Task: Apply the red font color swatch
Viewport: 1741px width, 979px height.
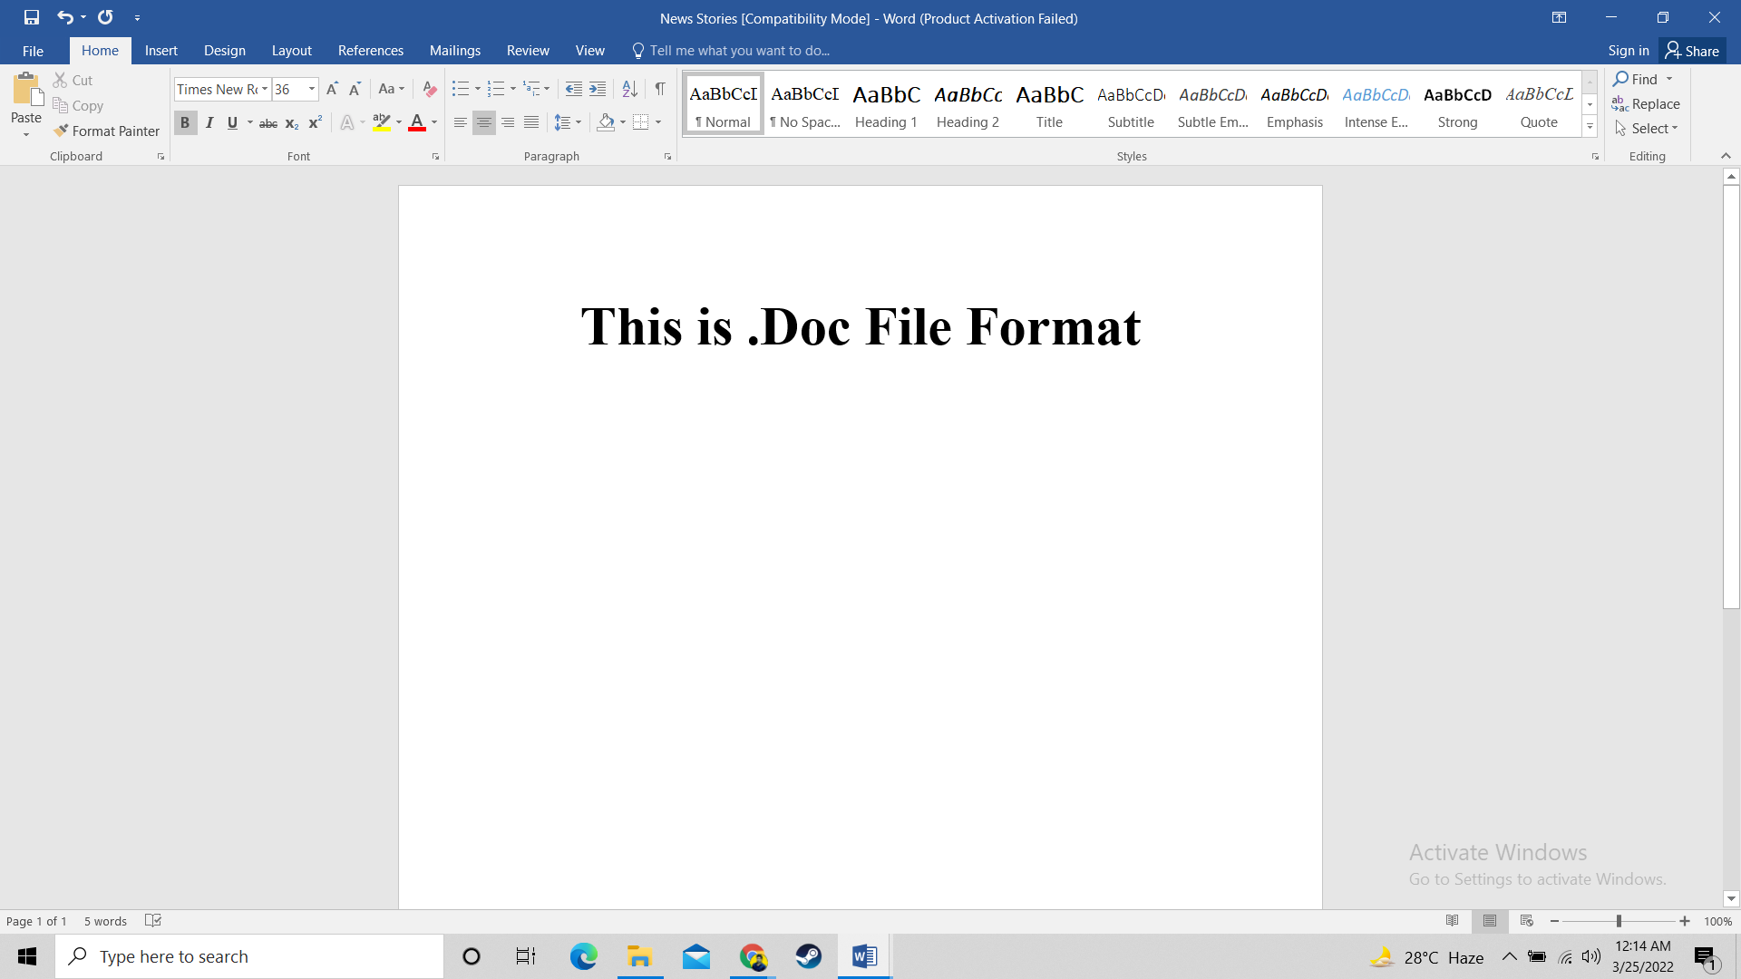Action: pos(417,122)
